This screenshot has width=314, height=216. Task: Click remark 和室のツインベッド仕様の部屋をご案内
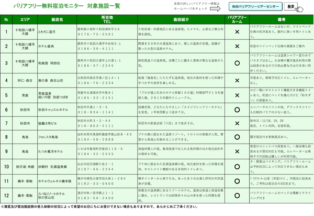click(x=277, y=46)
